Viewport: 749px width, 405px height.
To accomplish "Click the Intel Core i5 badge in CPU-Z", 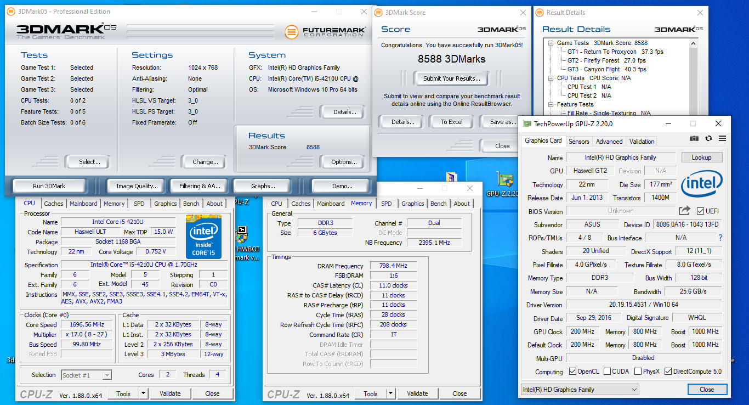I will point(203,237).
